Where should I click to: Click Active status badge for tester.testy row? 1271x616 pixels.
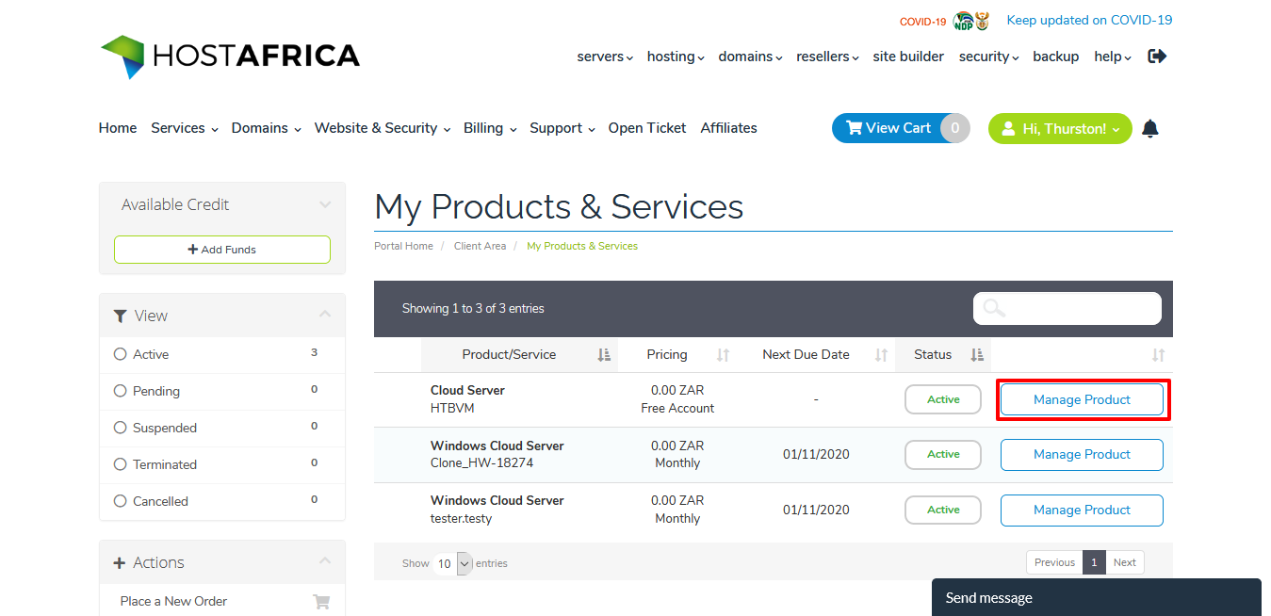click(x=943, y=510)
